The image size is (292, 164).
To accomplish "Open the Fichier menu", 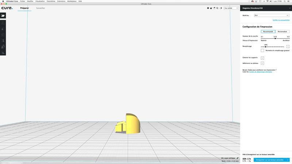I will [x=23, y=1].
